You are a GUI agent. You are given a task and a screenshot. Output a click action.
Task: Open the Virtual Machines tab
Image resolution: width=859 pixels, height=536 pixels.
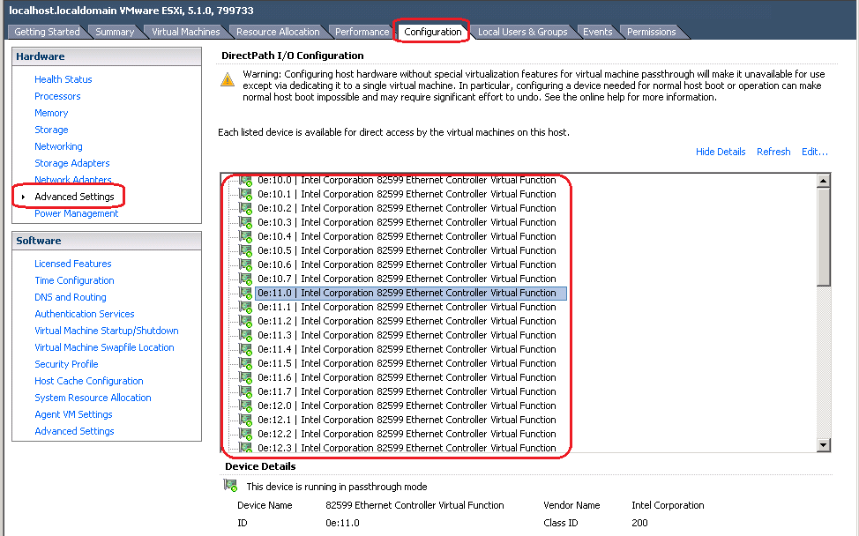point(186,32)
